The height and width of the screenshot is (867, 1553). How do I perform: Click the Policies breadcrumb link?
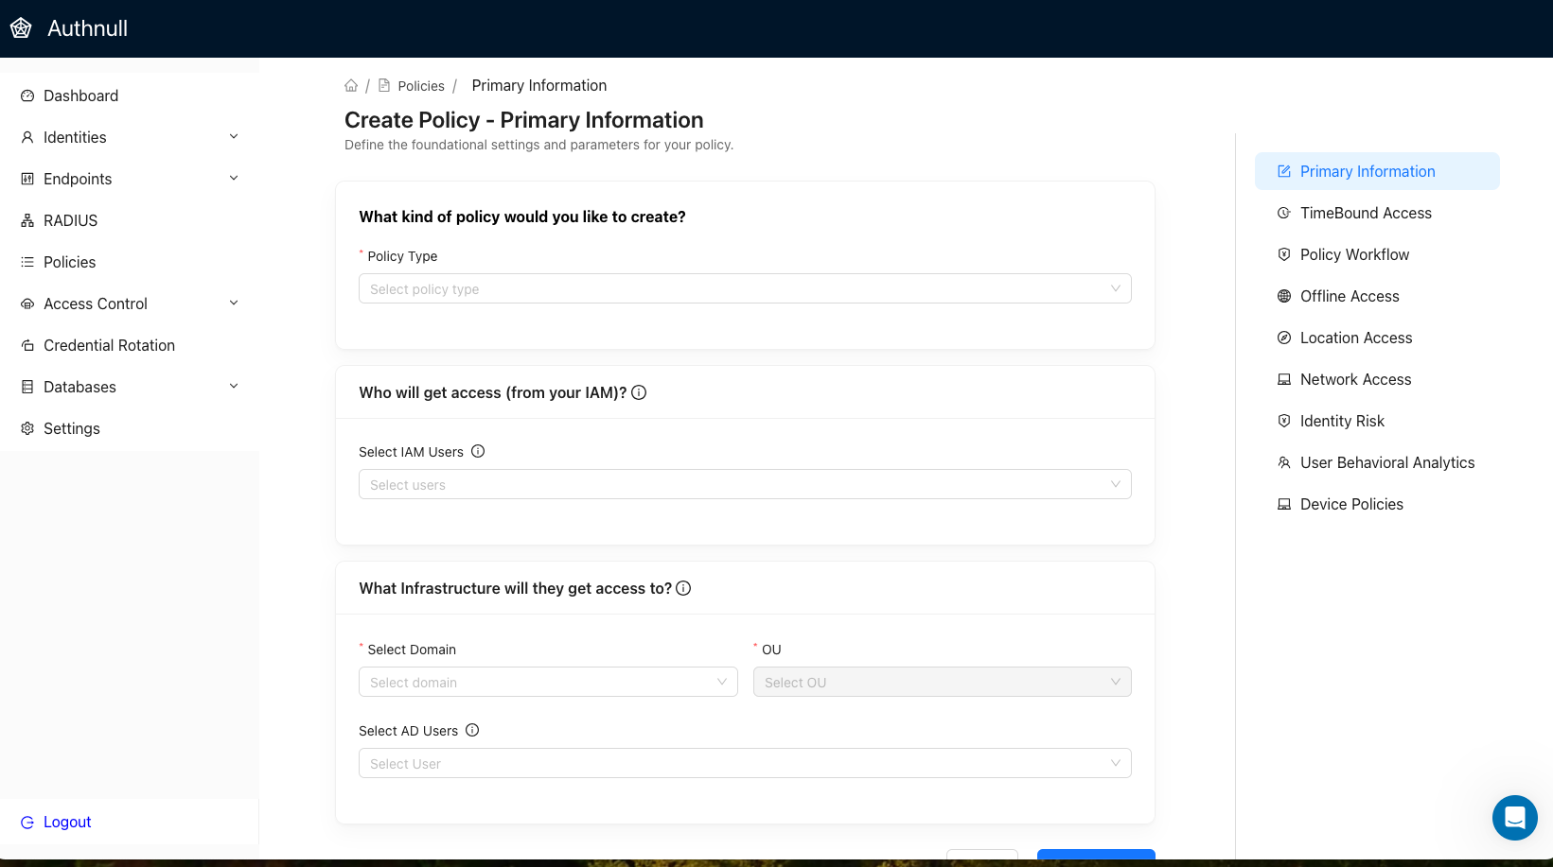420,85
